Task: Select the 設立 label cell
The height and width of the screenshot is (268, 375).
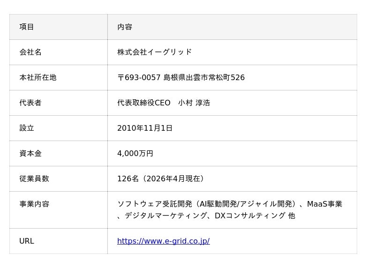Action: click(27, 128)
